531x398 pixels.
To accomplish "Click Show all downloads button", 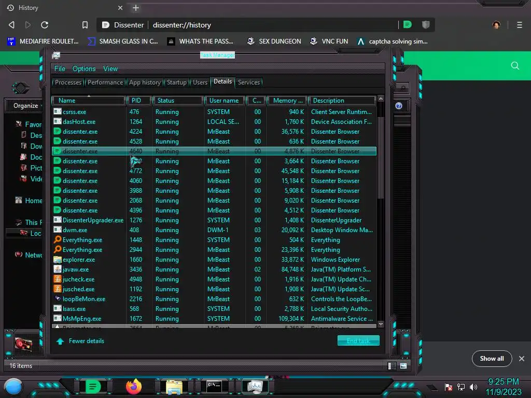I will (x=492, y=359).
